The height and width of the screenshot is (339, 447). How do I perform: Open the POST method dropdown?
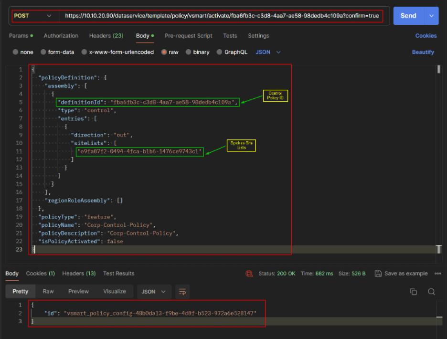click(x=32, y=16)
